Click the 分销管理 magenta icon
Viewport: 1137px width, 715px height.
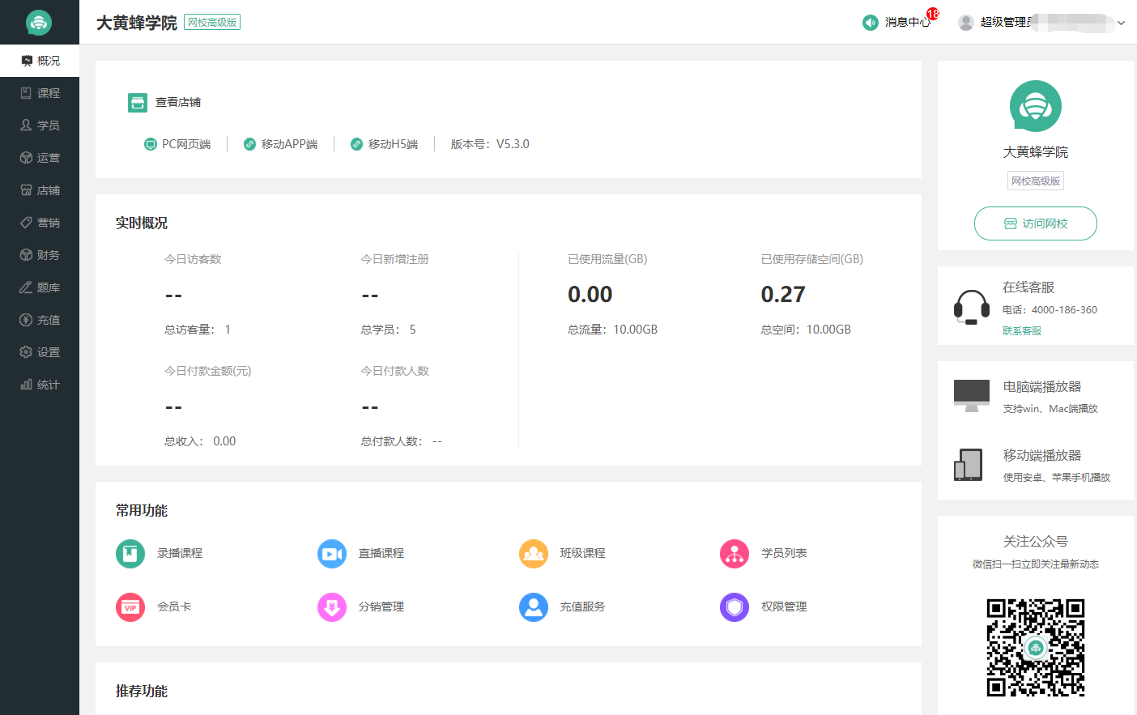click(332, 607)
